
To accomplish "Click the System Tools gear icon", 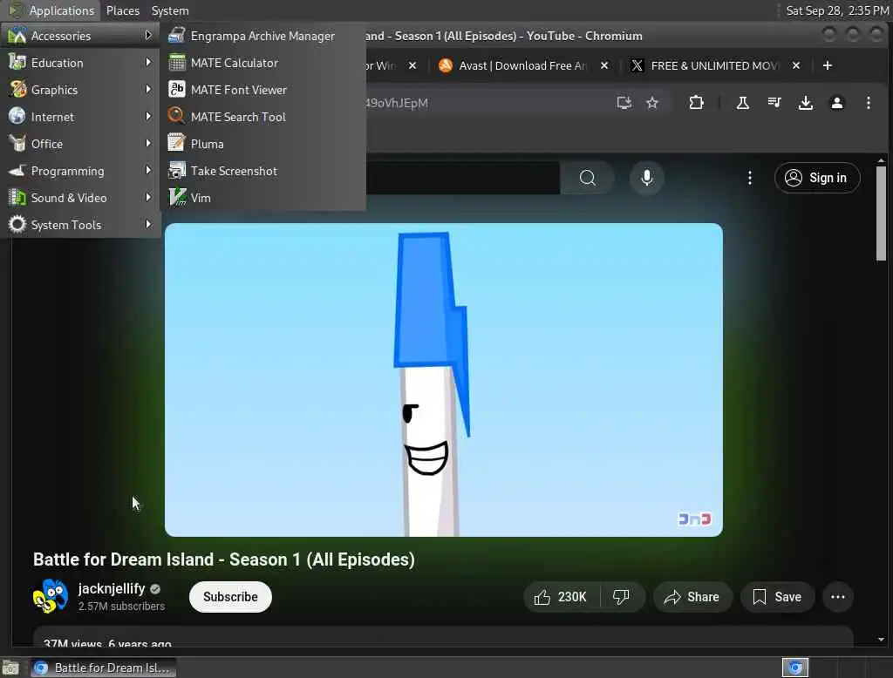I will click(x=17, y=224).
